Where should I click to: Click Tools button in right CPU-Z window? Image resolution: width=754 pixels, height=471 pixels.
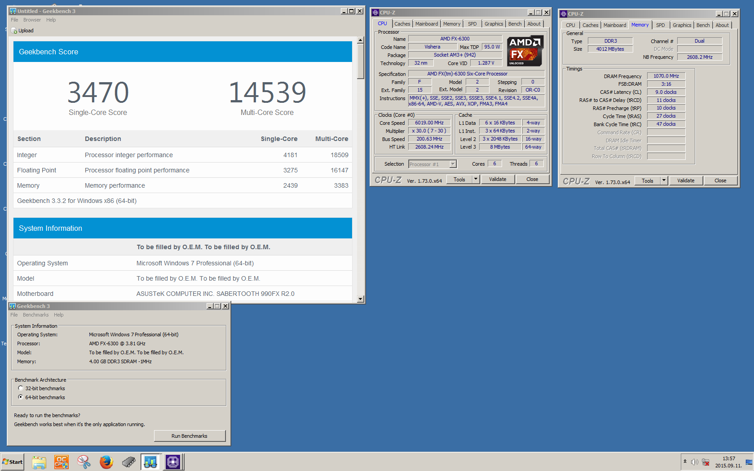click(x=648, y=180)
